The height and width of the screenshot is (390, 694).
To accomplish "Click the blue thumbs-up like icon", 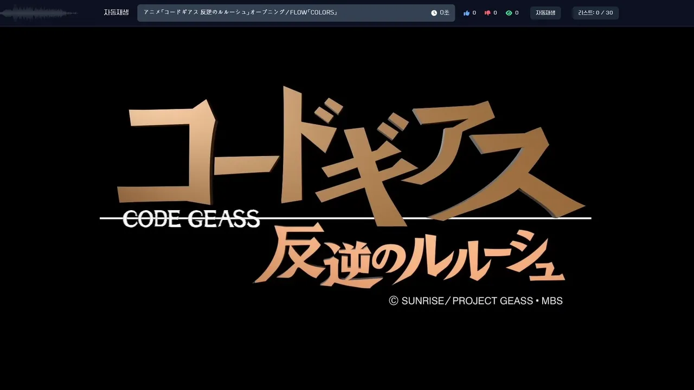I will click(x=466, y=13).
